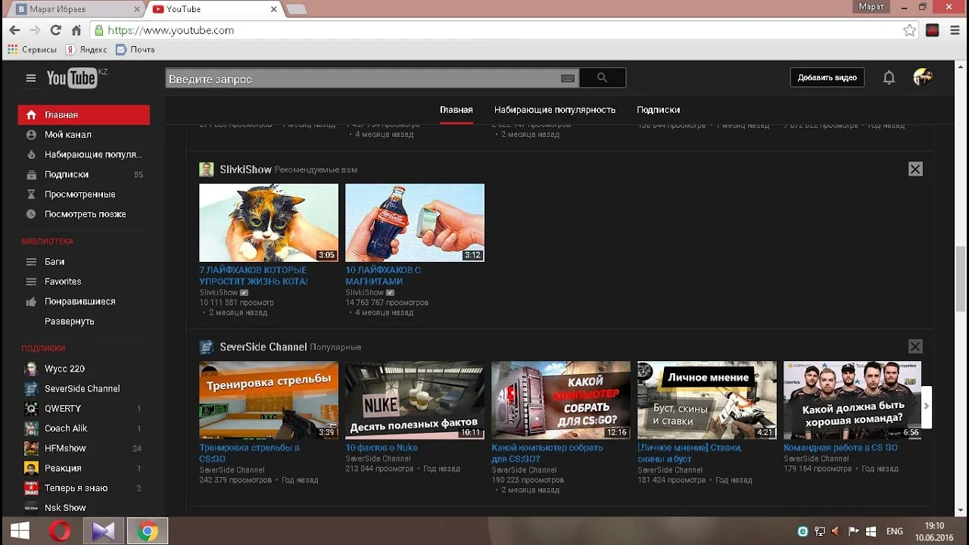Image resolution: width=969 pixels, height=545 pixels.
Task: Switch to the Главная top tab
Action: pos(456,110)
